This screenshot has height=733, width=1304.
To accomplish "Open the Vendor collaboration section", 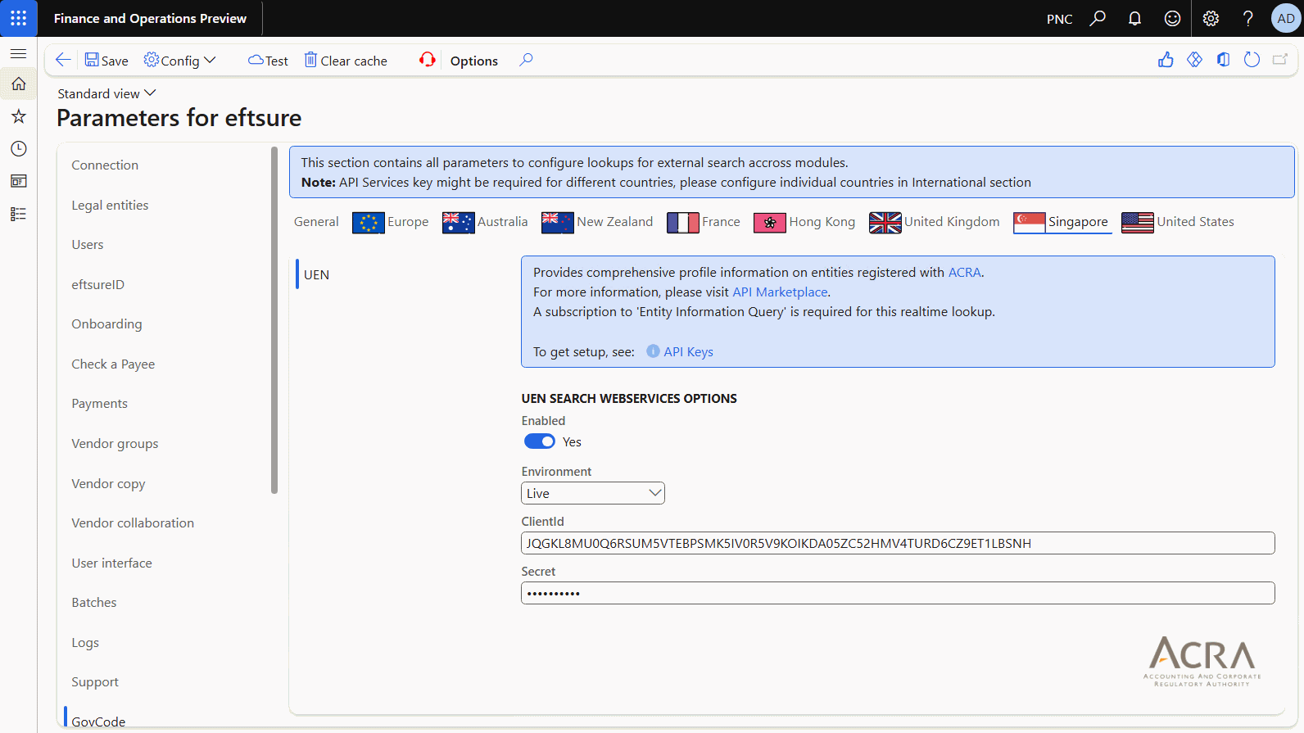I will coord(133,523).
